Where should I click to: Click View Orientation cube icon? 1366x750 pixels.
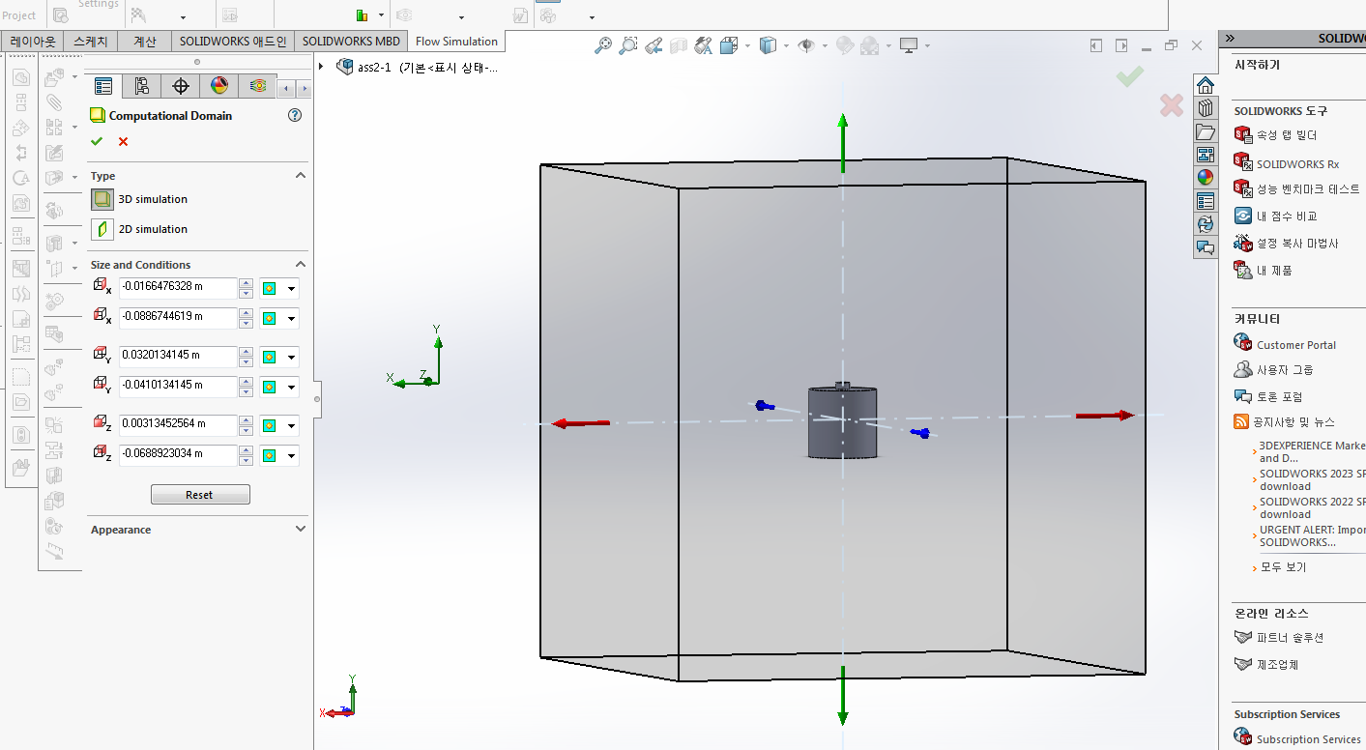[x=728, y=45]
